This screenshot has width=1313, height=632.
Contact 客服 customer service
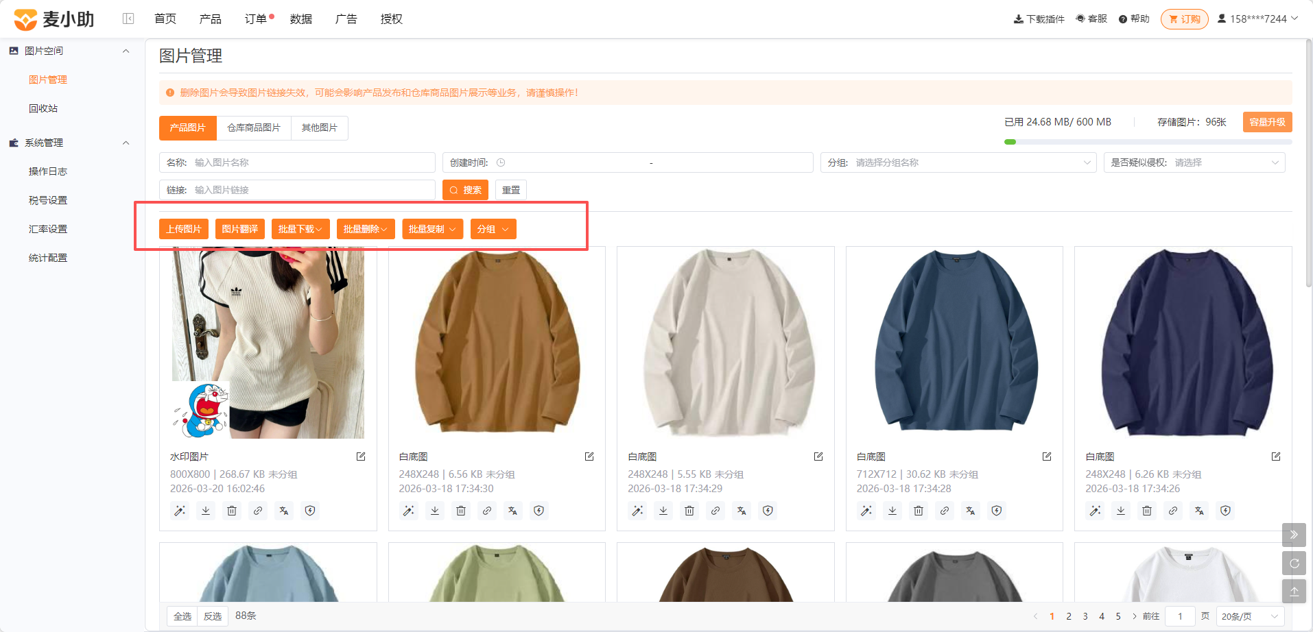pyautogui.click(x=1091, y=19)
